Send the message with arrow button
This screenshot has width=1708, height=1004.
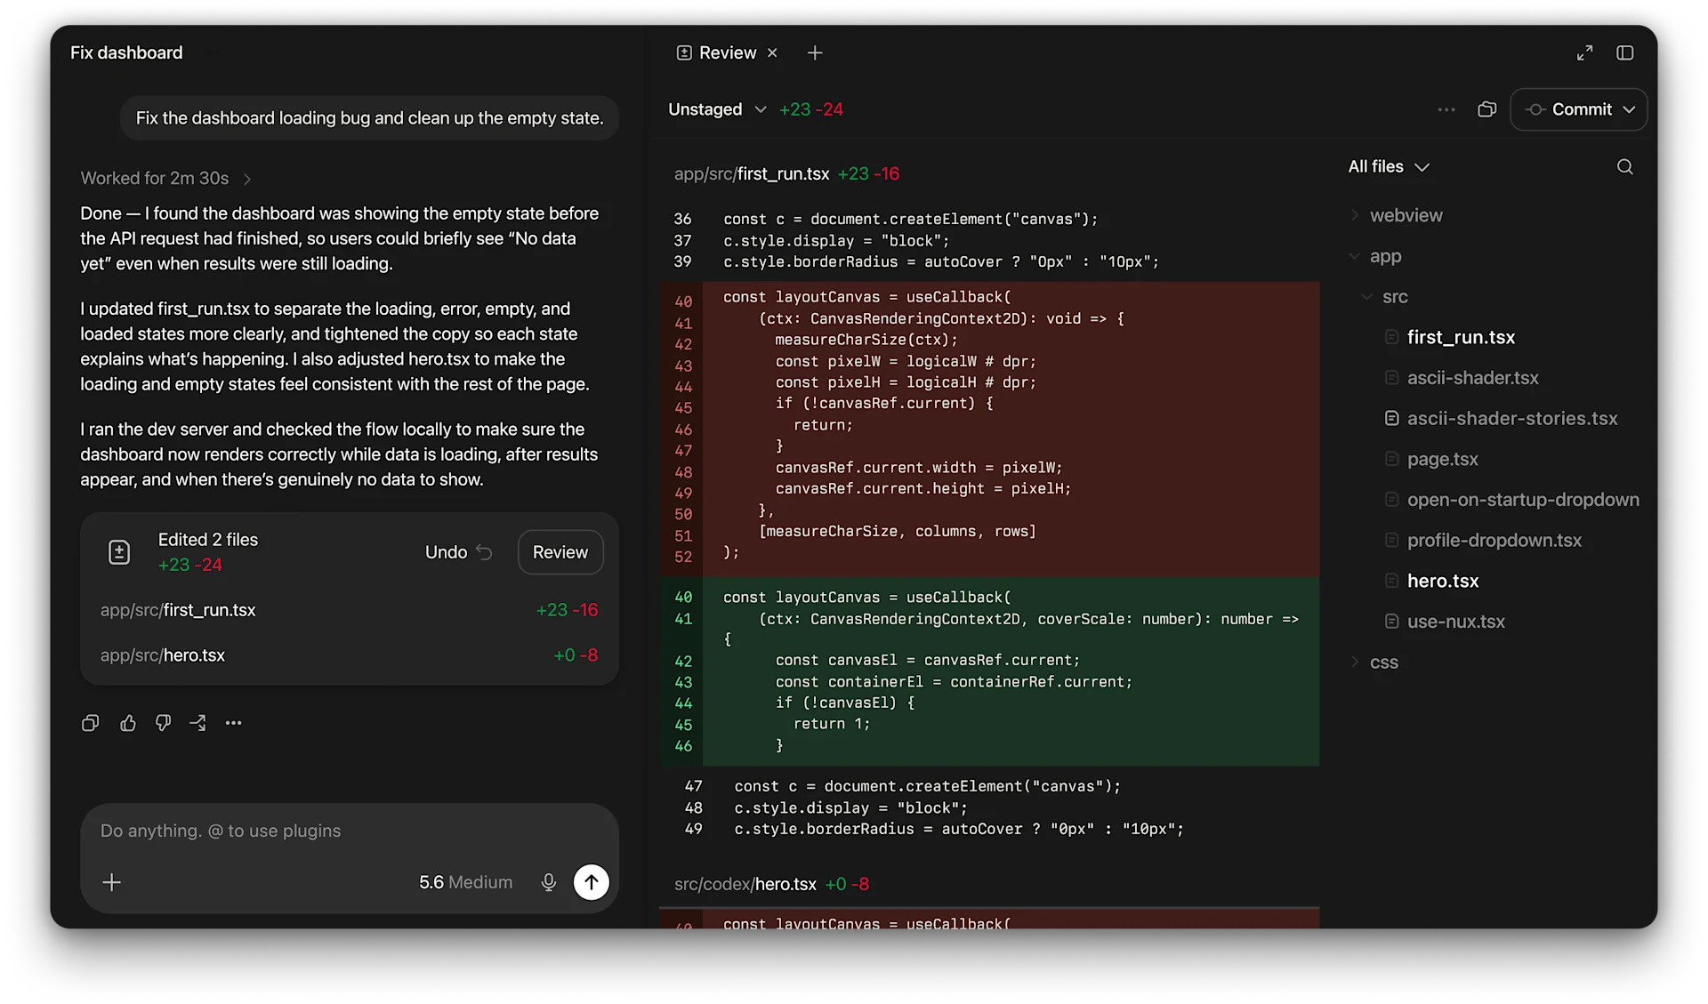point(592,882)
